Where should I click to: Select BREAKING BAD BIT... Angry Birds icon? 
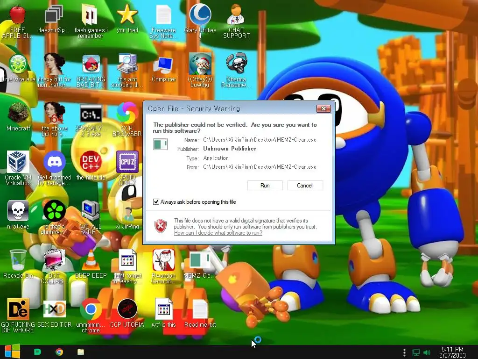91,71
